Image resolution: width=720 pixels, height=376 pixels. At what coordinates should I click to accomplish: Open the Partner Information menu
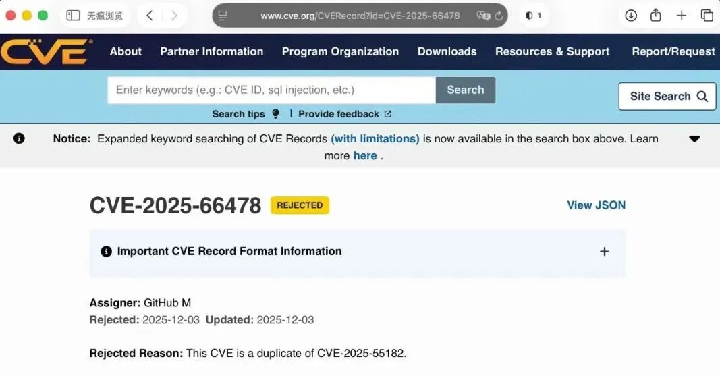coord(211,51)
